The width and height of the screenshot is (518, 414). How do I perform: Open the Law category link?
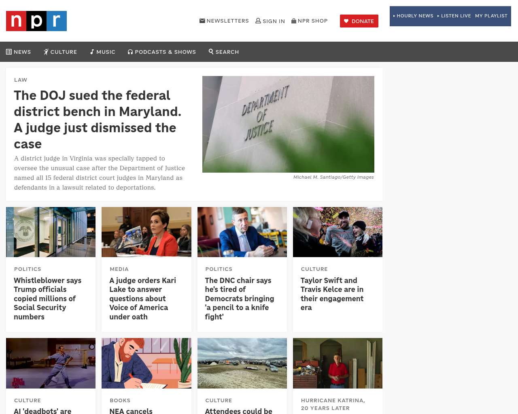[x=21, y=80]
